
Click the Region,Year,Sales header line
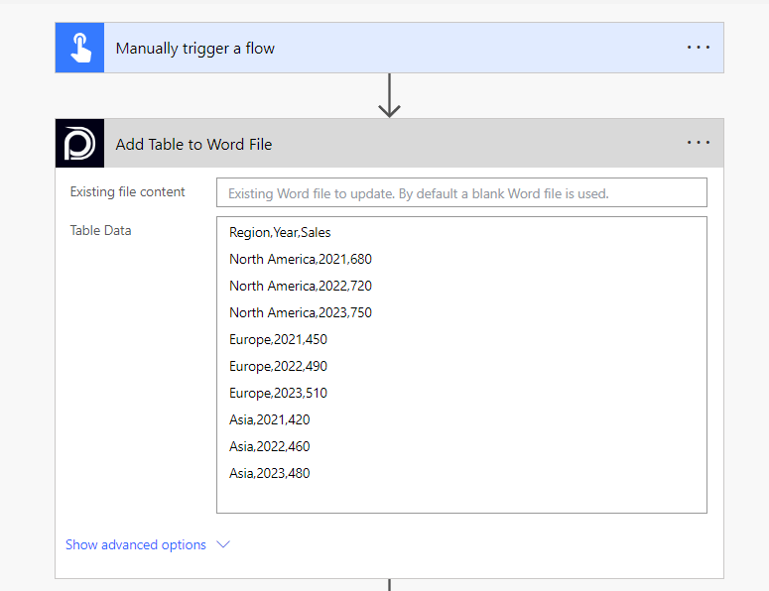280,233
